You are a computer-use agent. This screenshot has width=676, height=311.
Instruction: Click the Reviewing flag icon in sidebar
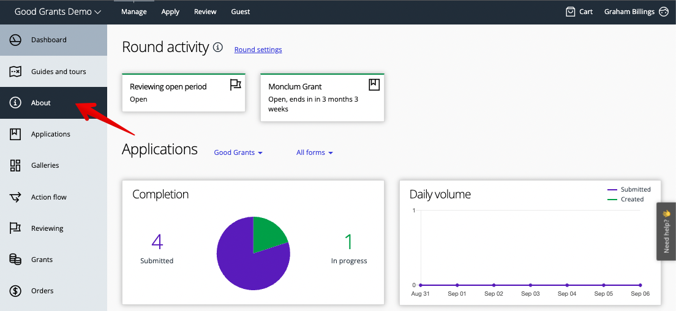coord(15,228)
